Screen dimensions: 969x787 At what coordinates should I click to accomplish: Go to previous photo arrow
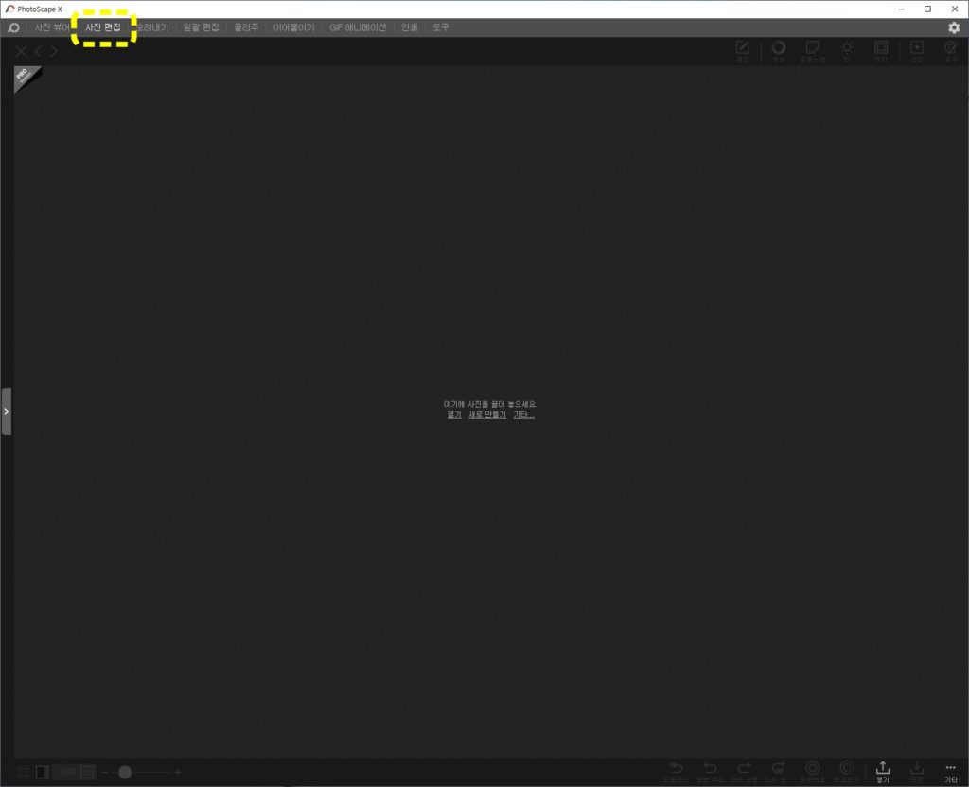tap(38, 51)
